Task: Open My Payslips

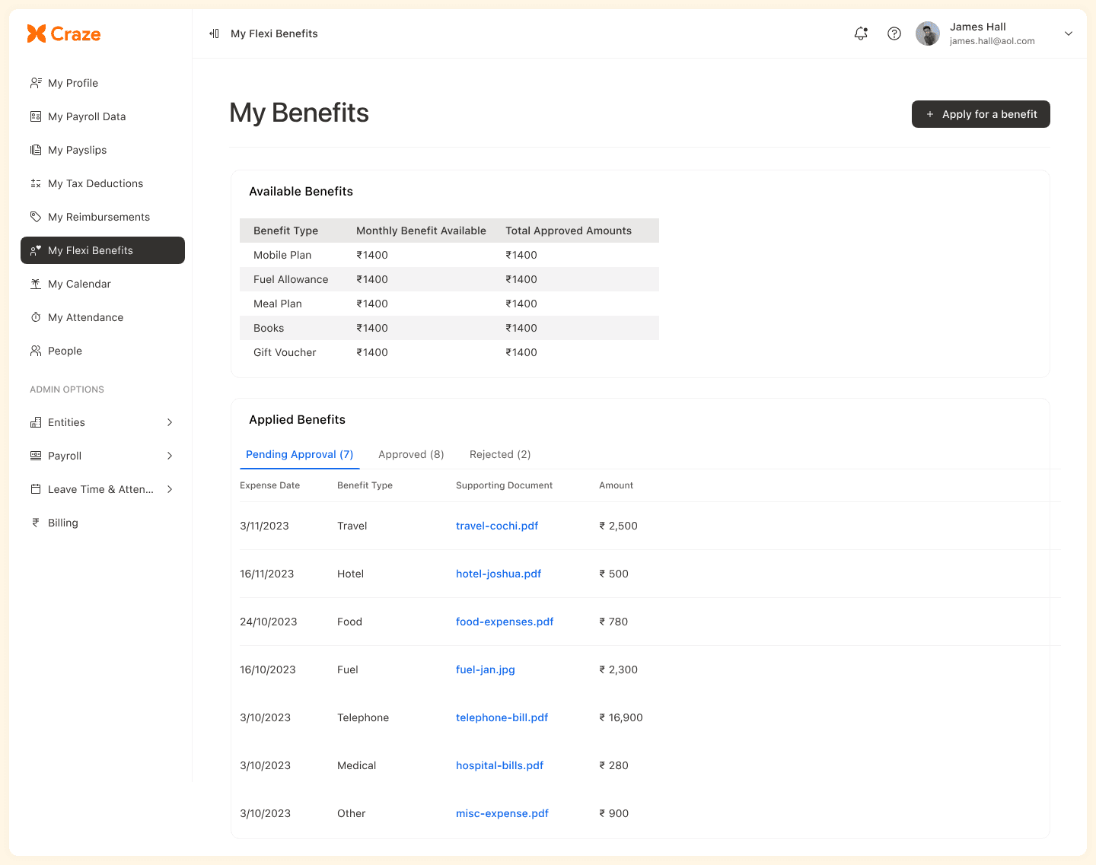Action: 103,150
